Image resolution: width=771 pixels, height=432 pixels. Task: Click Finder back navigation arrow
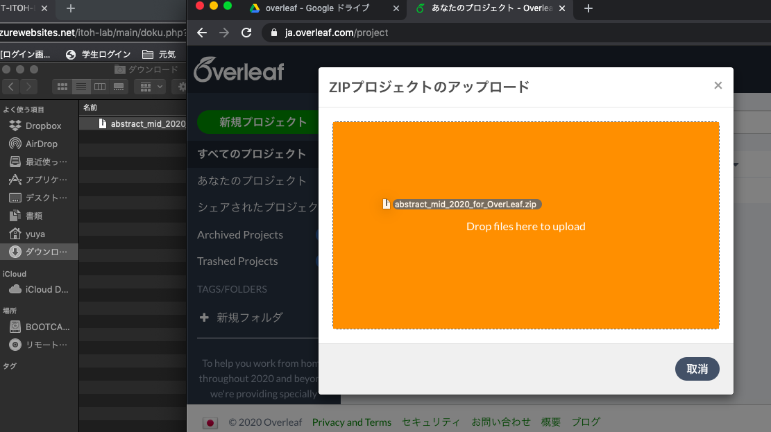coord(11,87)
